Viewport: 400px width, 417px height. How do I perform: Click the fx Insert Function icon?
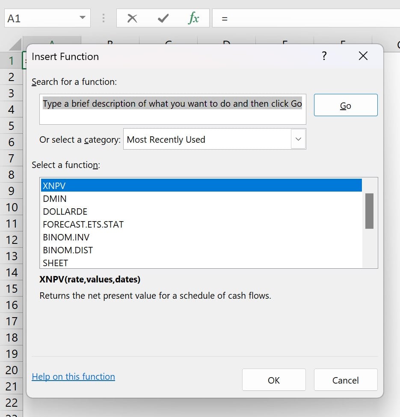(x=193, y=18)
